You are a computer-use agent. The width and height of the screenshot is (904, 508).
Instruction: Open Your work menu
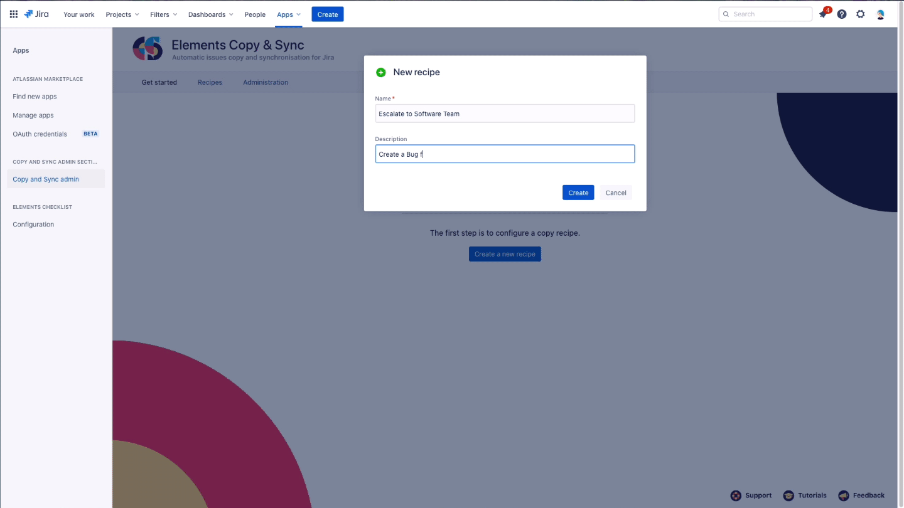coord(79,14)
